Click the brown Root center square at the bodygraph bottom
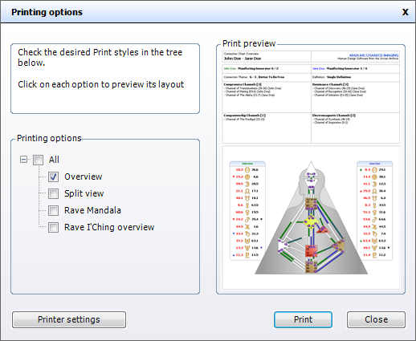The height and width of the screenshot is (341, 416). 311,266
